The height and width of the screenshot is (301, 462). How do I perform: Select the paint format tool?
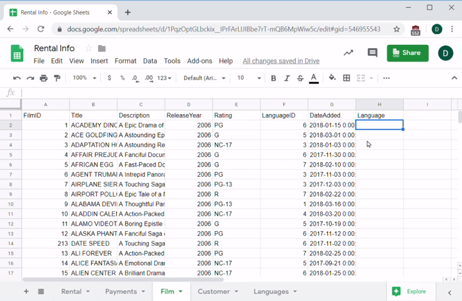pyautogui.click(x=57, y=78)
